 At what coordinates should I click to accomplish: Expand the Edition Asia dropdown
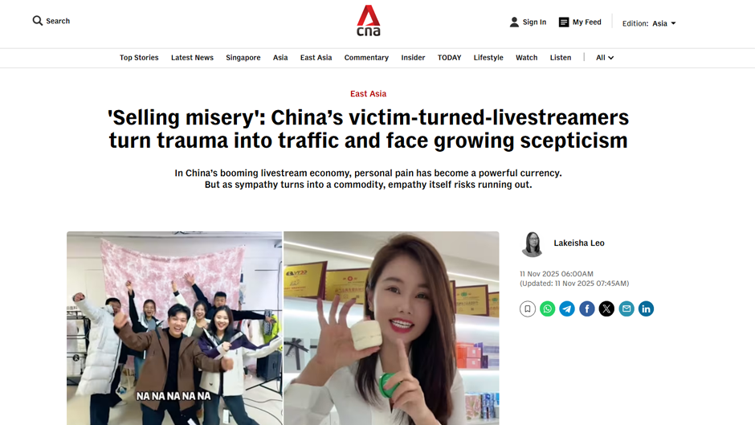click(x=649, y=23)
